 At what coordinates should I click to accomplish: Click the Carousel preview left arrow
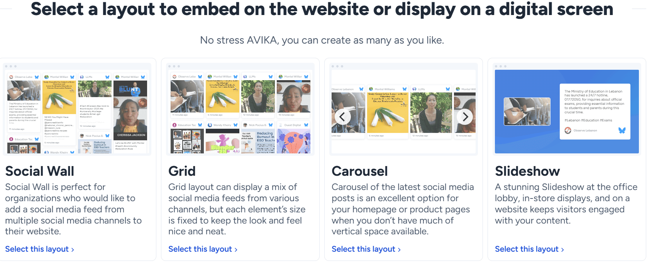click(342, 117)
